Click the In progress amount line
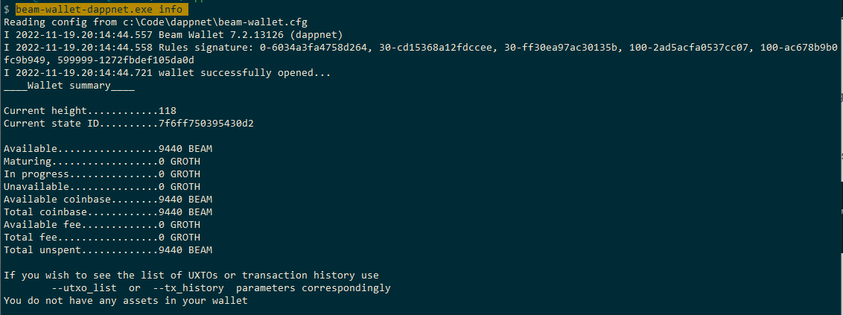 click(102, 174)
